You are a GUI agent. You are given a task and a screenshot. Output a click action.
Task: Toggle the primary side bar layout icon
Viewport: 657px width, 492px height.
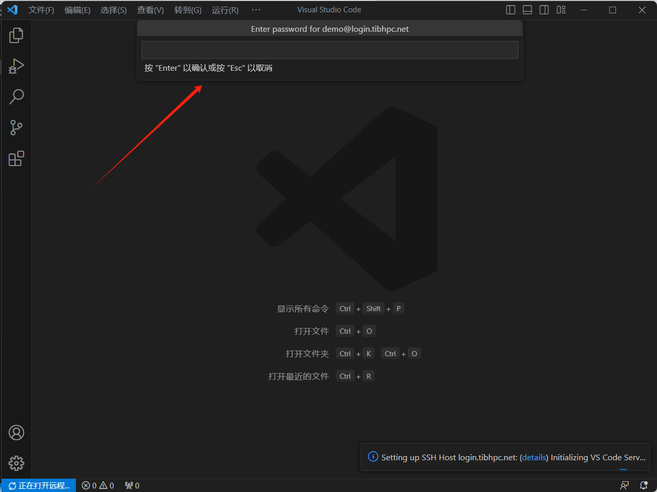(510, 10)
